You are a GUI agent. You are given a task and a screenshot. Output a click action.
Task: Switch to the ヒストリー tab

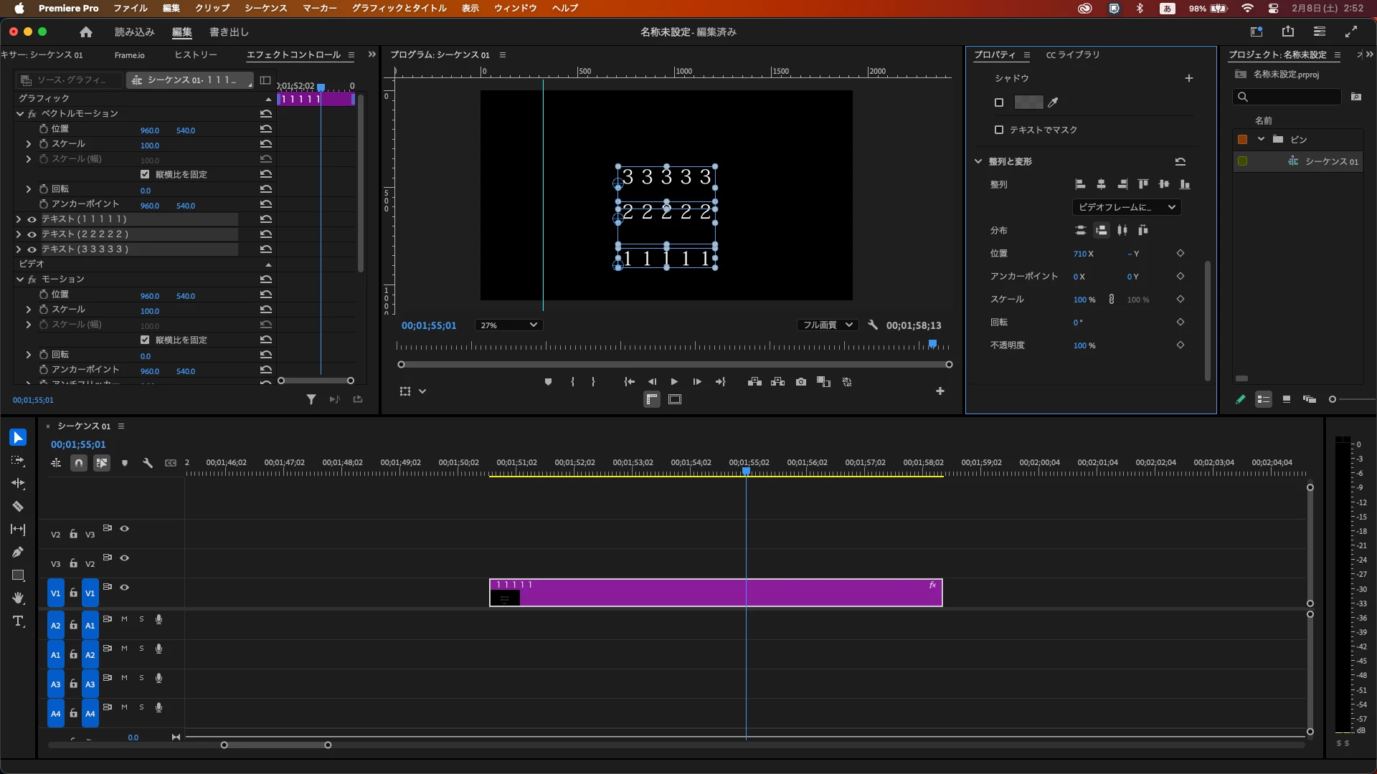click(x=195, y=55)
